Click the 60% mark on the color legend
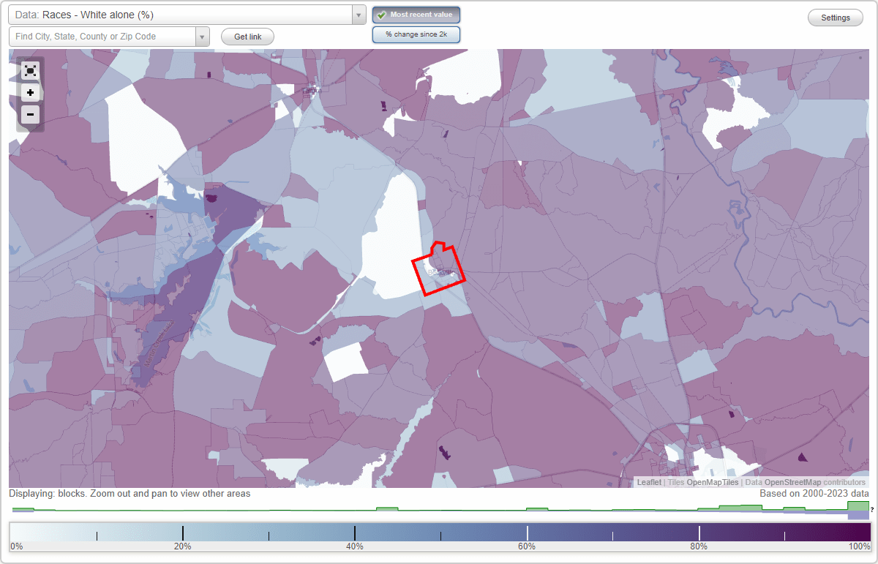The height and width of the screenshot is (564, 878). [527, 532]
